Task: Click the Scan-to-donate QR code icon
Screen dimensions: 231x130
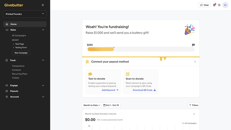Action: coord(128,74)
